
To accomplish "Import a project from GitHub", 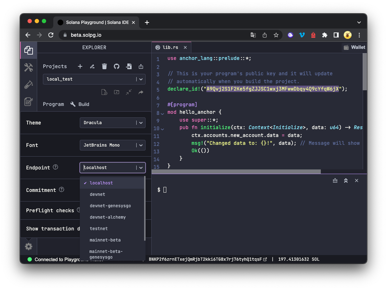I will [116, 66].
